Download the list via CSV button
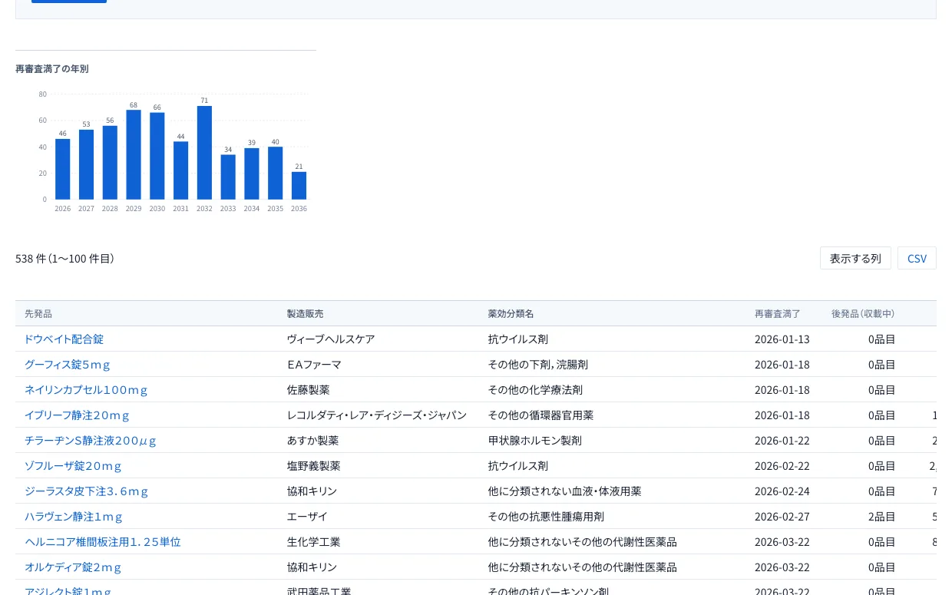Viewport: 952px width, 595px height. click(x=917, y=258)
